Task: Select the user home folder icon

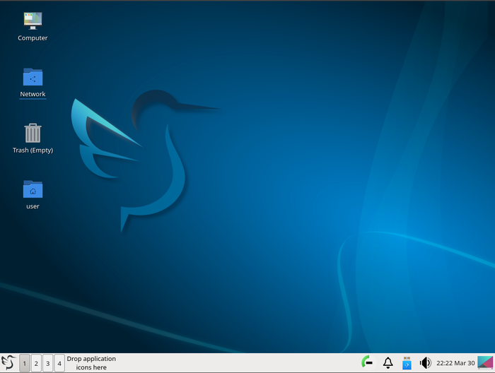Action: tap(33, 189)
